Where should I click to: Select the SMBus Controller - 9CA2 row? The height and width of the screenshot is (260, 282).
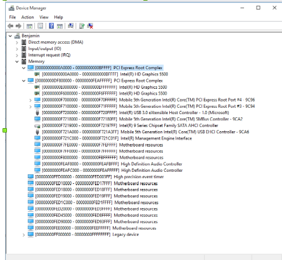coord(142,119)
